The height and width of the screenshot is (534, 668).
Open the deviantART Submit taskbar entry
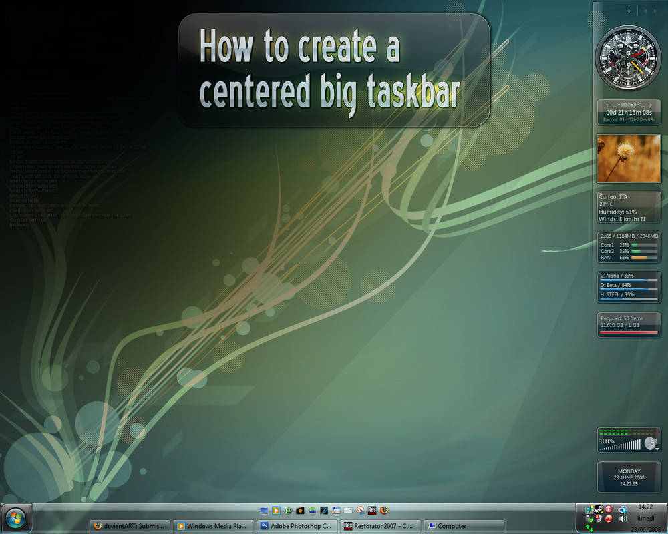[129, 526]
